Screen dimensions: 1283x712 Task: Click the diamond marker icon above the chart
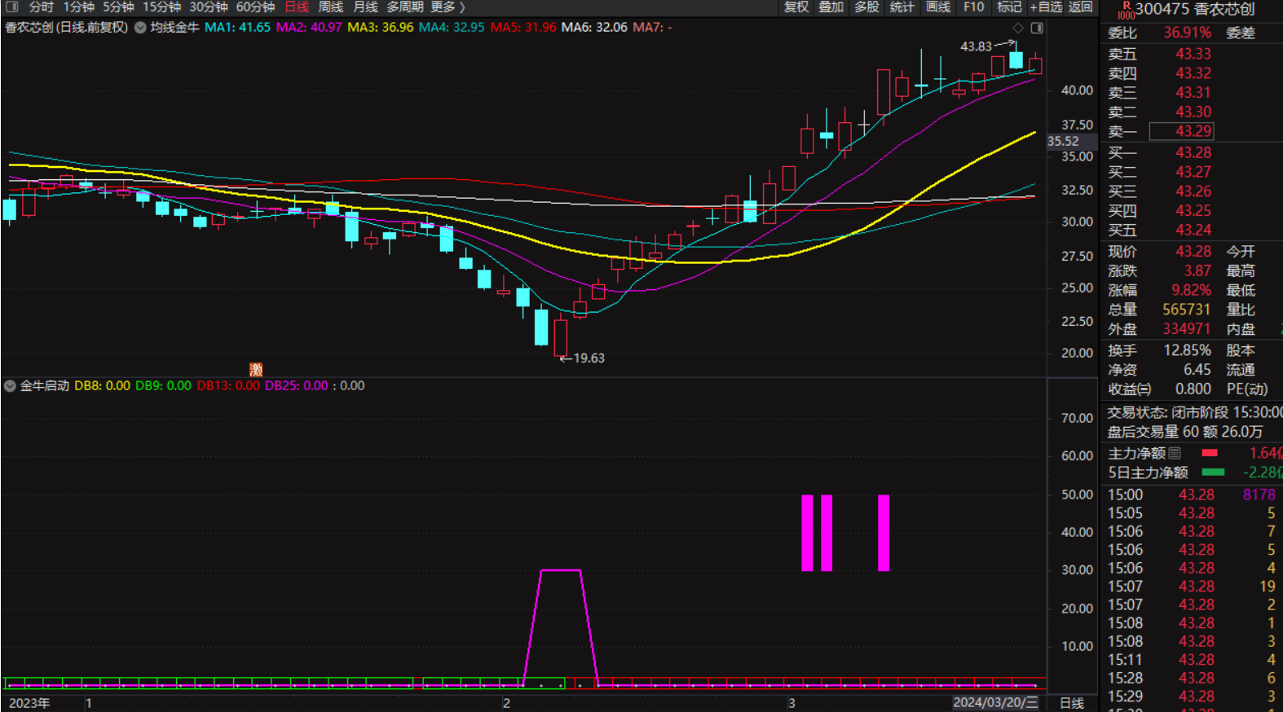pos(1018,28)
